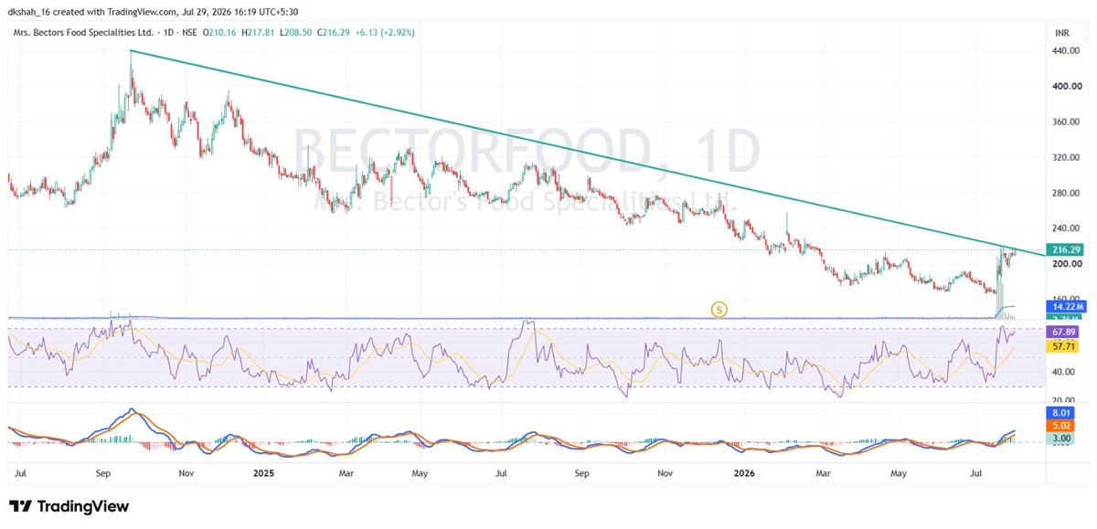Click the circled S event marker
This screenshot has height=529, width=1097.
(x=719, y=310)
